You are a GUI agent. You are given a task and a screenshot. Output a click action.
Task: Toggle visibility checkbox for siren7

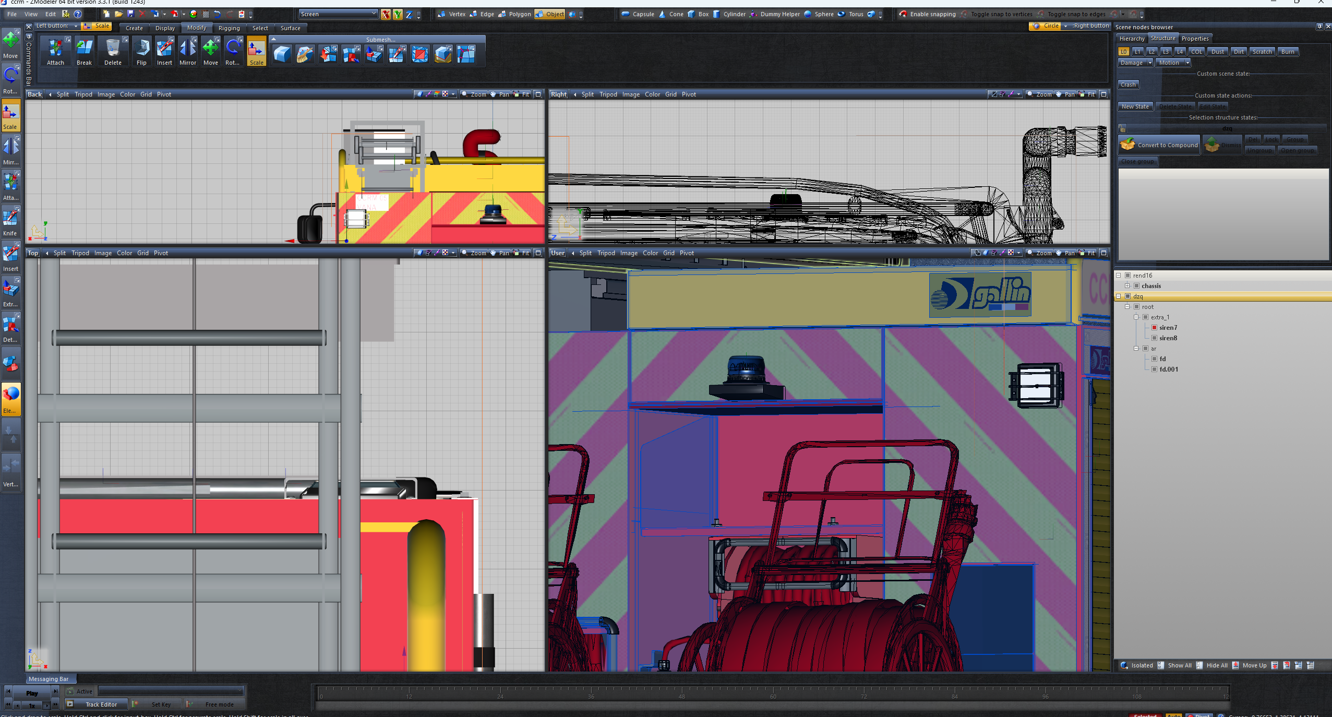click(x=1154, y=328)
